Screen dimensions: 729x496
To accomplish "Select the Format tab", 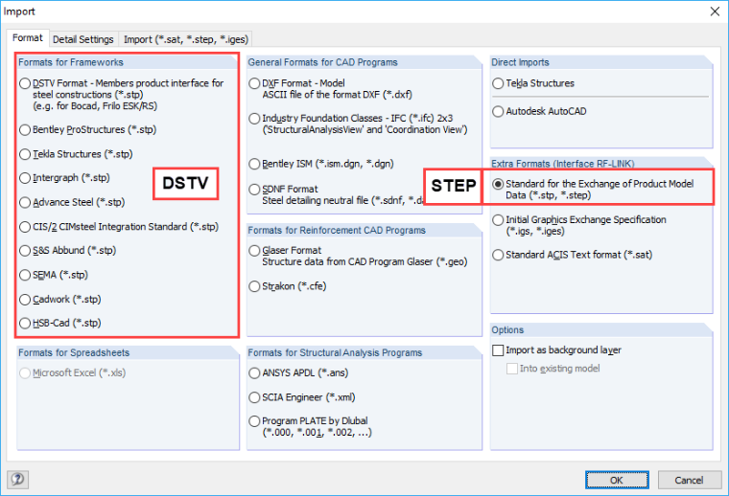I will click(x=28, y=38).
